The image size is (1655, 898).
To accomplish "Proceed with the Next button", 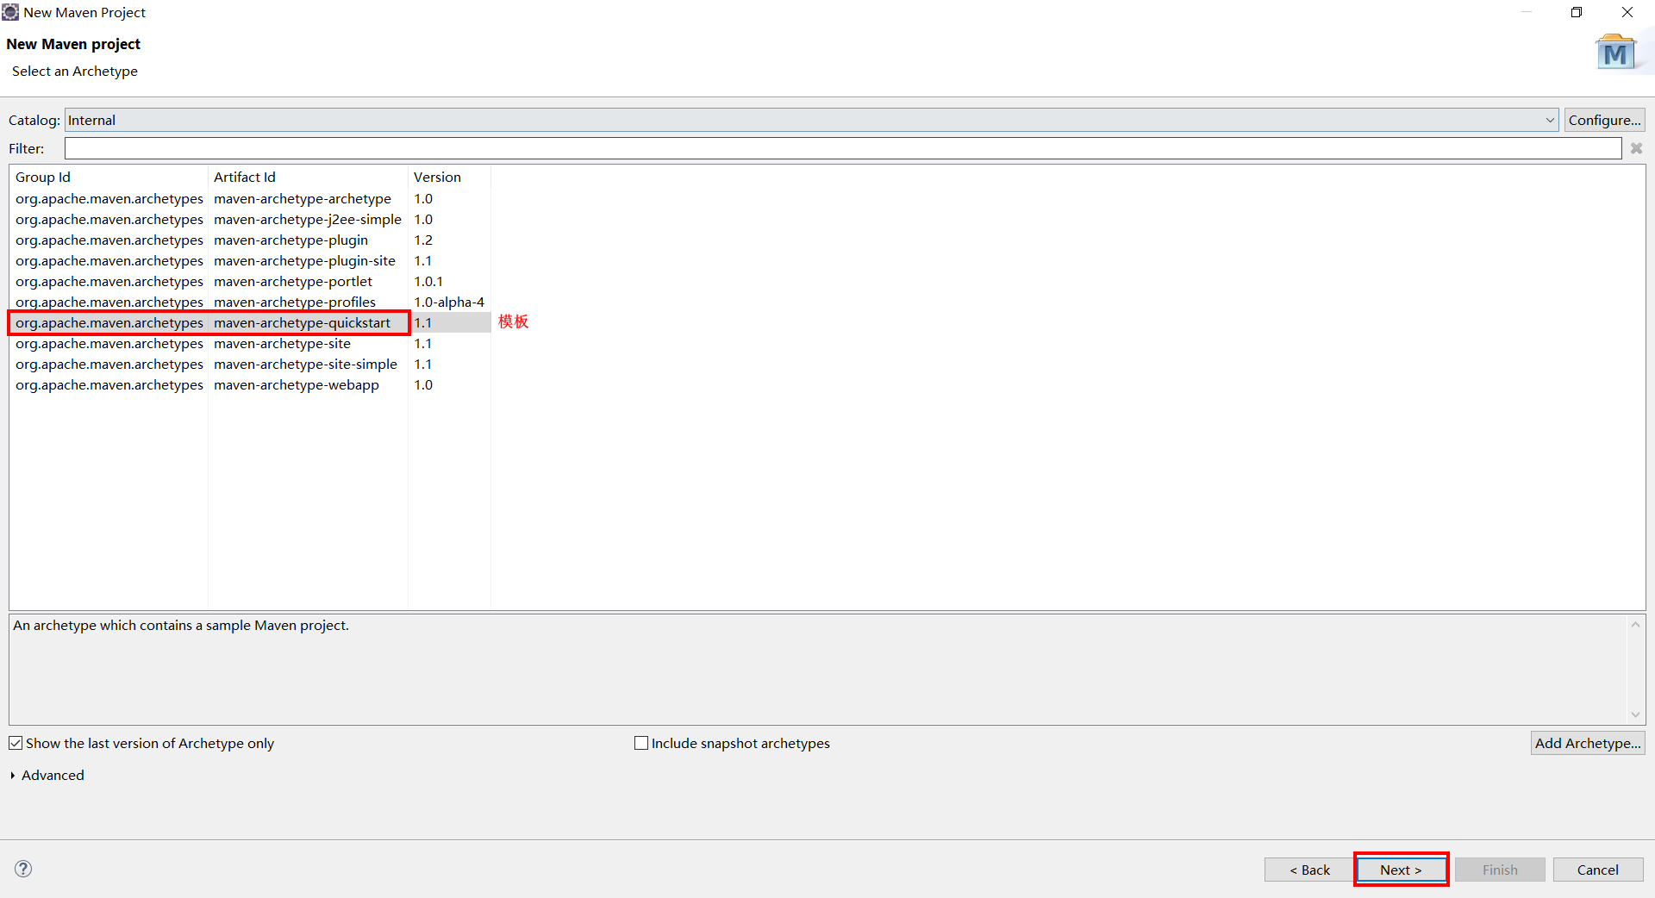I will point(1401,870).
